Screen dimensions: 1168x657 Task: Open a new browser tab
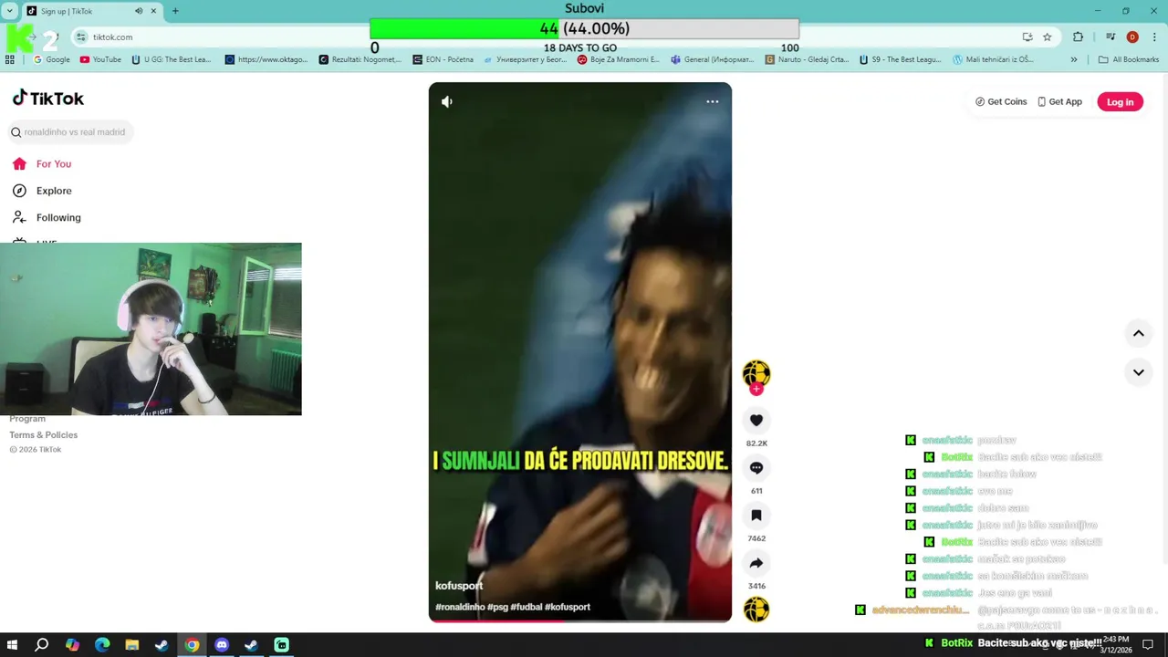coord(175,11)
